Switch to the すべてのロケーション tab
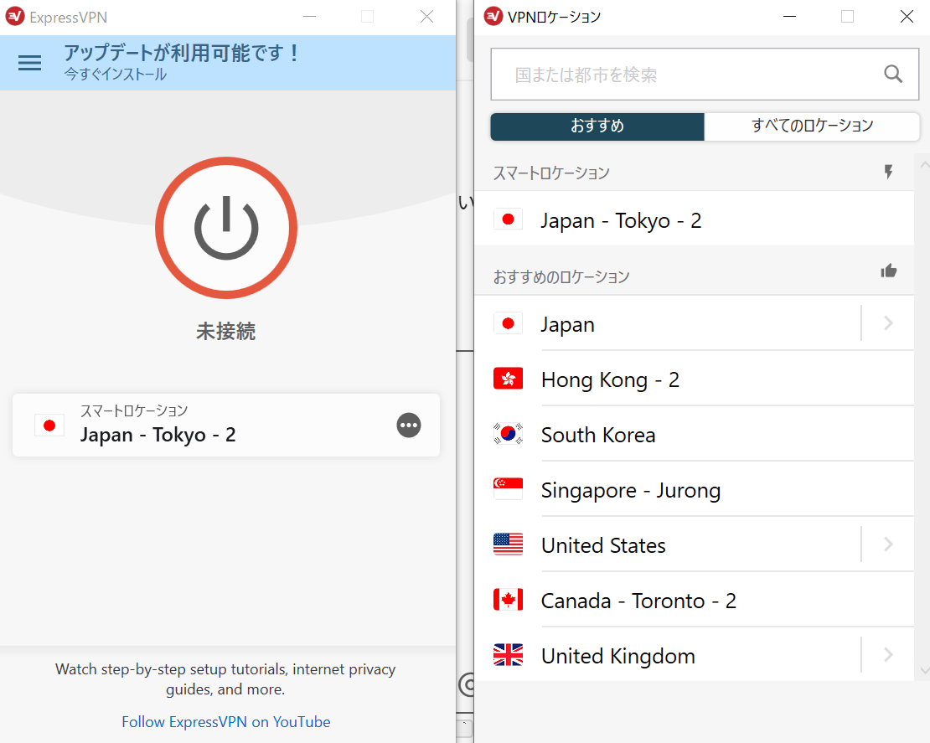This screenshot has width=930, height=743. point(812,126)
